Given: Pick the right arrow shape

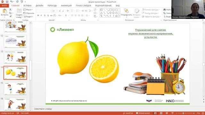Looking at the screenshot, I should (110, 13).
